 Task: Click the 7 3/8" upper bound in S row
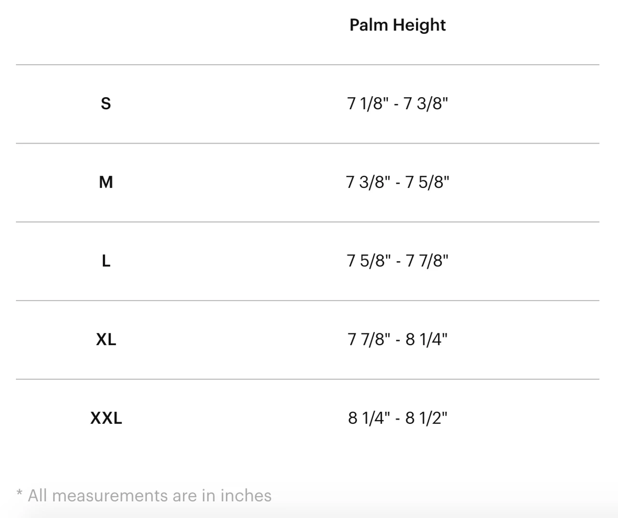(x=426, y=104)
